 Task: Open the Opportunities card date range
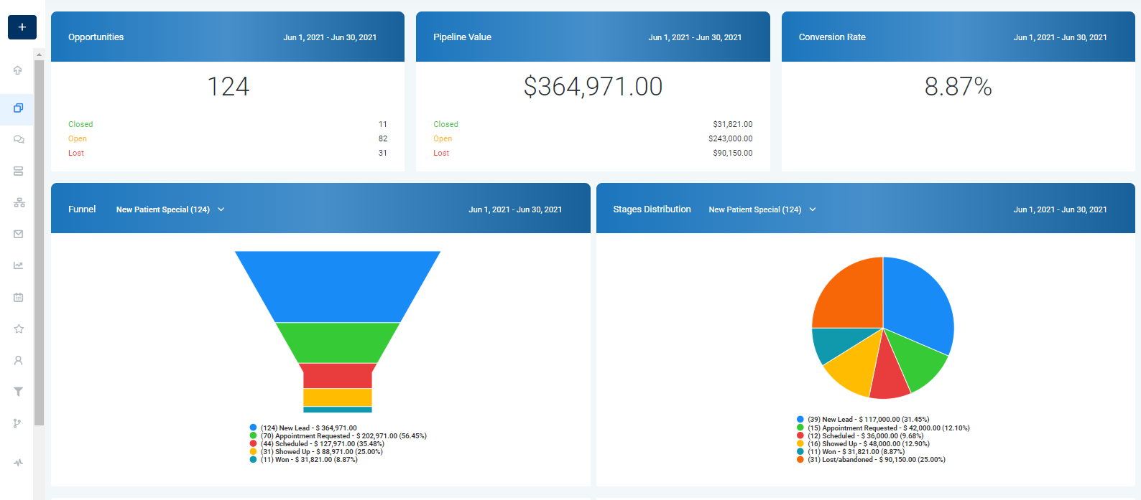[330, 37]
